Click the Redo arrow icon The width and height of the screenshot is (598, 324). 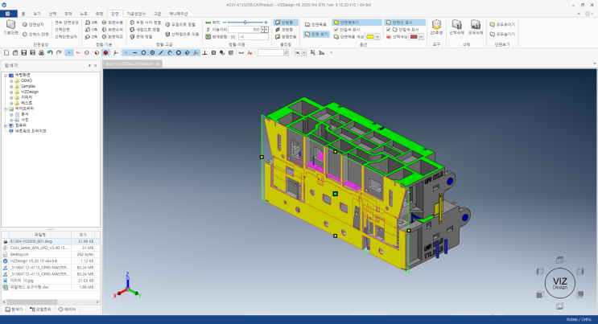pos(59,53)
